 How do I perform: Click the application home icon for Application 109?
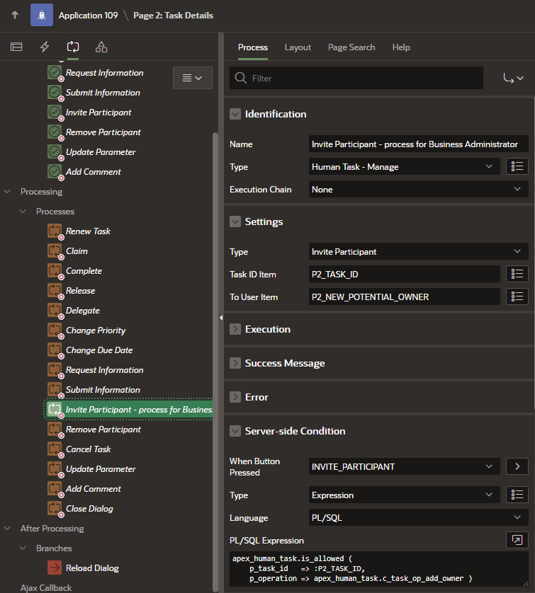point(42,15)
